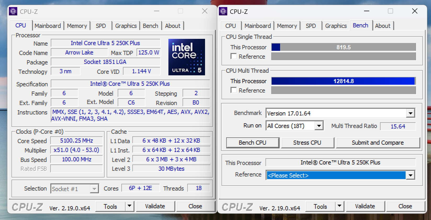Click the CPU-Z app icon in left window title bar

click(13, 11)
